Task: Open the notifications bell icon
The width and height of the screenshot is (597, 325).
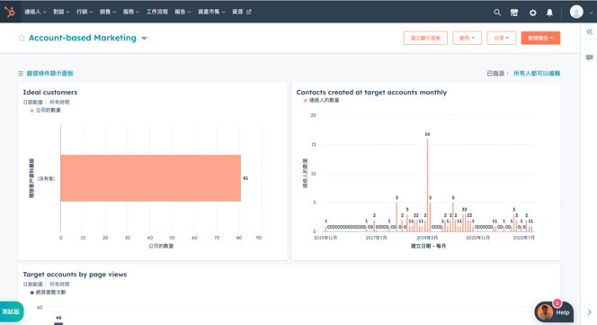Action: 549,13
